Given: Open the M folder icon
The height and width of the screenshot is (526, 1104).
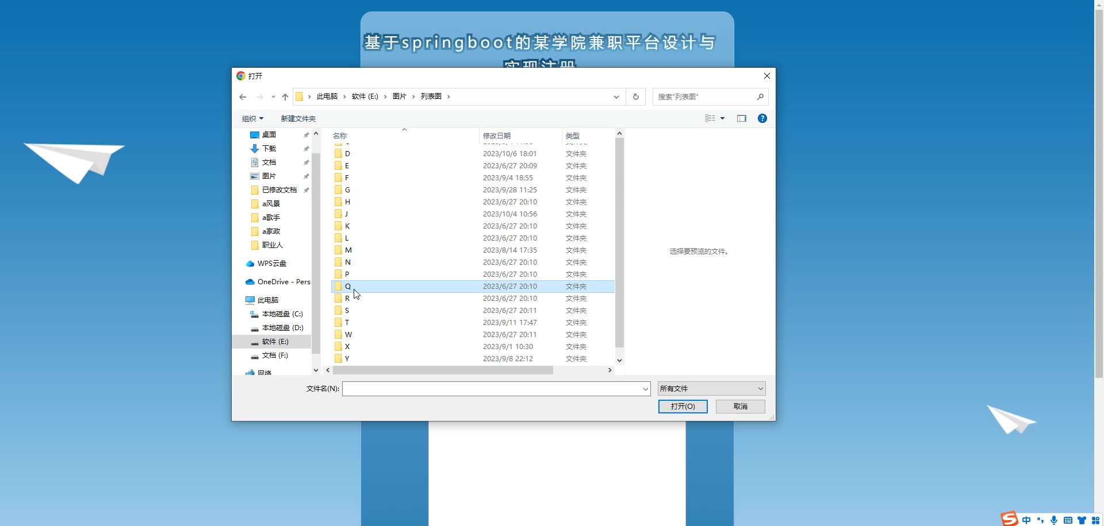Looking at the screenshot, I should (339, 250).
